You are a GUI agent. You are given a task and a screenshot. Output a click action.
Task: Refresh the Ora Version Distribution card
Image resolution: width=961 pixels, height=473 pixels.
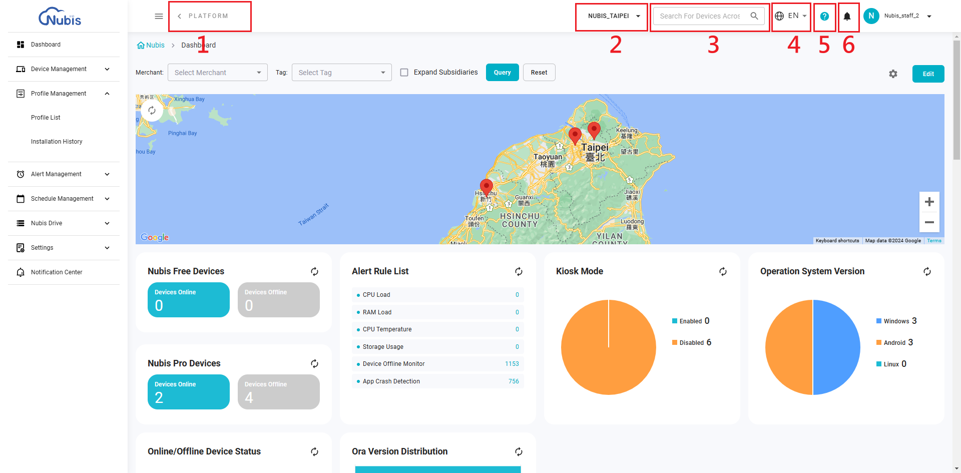tap(519, 451)
